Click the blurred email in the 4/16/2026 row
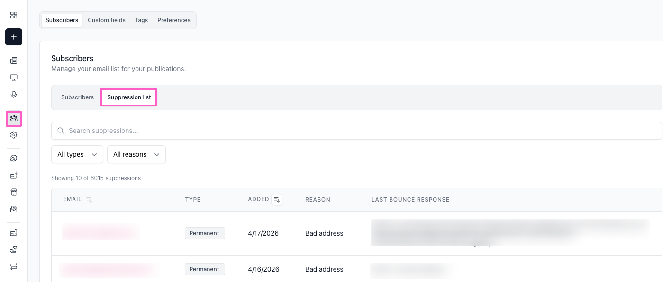The height and width of the screenshot is (282, 663). point(109,269)
